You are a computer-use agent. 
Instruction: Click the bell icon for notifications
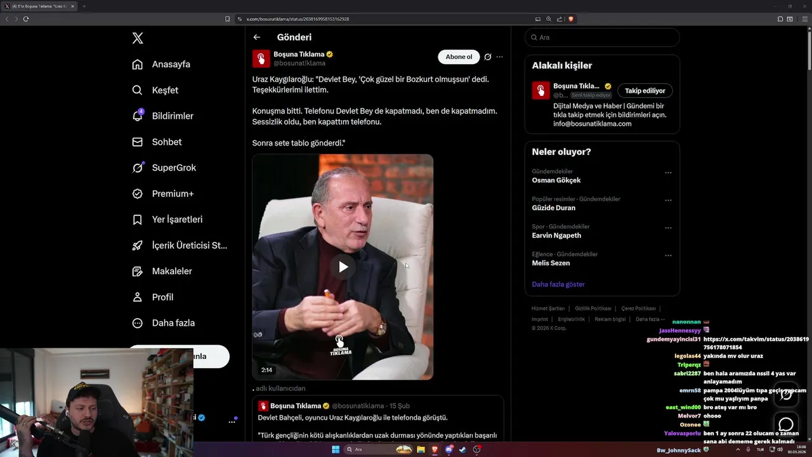click(x=137, y=116)
